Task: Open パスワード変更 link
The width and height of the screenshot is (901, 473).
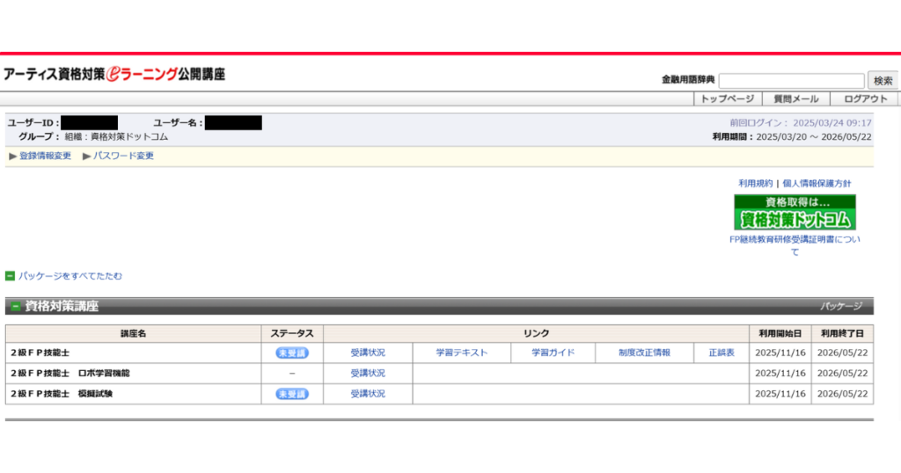Action: point(123,156)
